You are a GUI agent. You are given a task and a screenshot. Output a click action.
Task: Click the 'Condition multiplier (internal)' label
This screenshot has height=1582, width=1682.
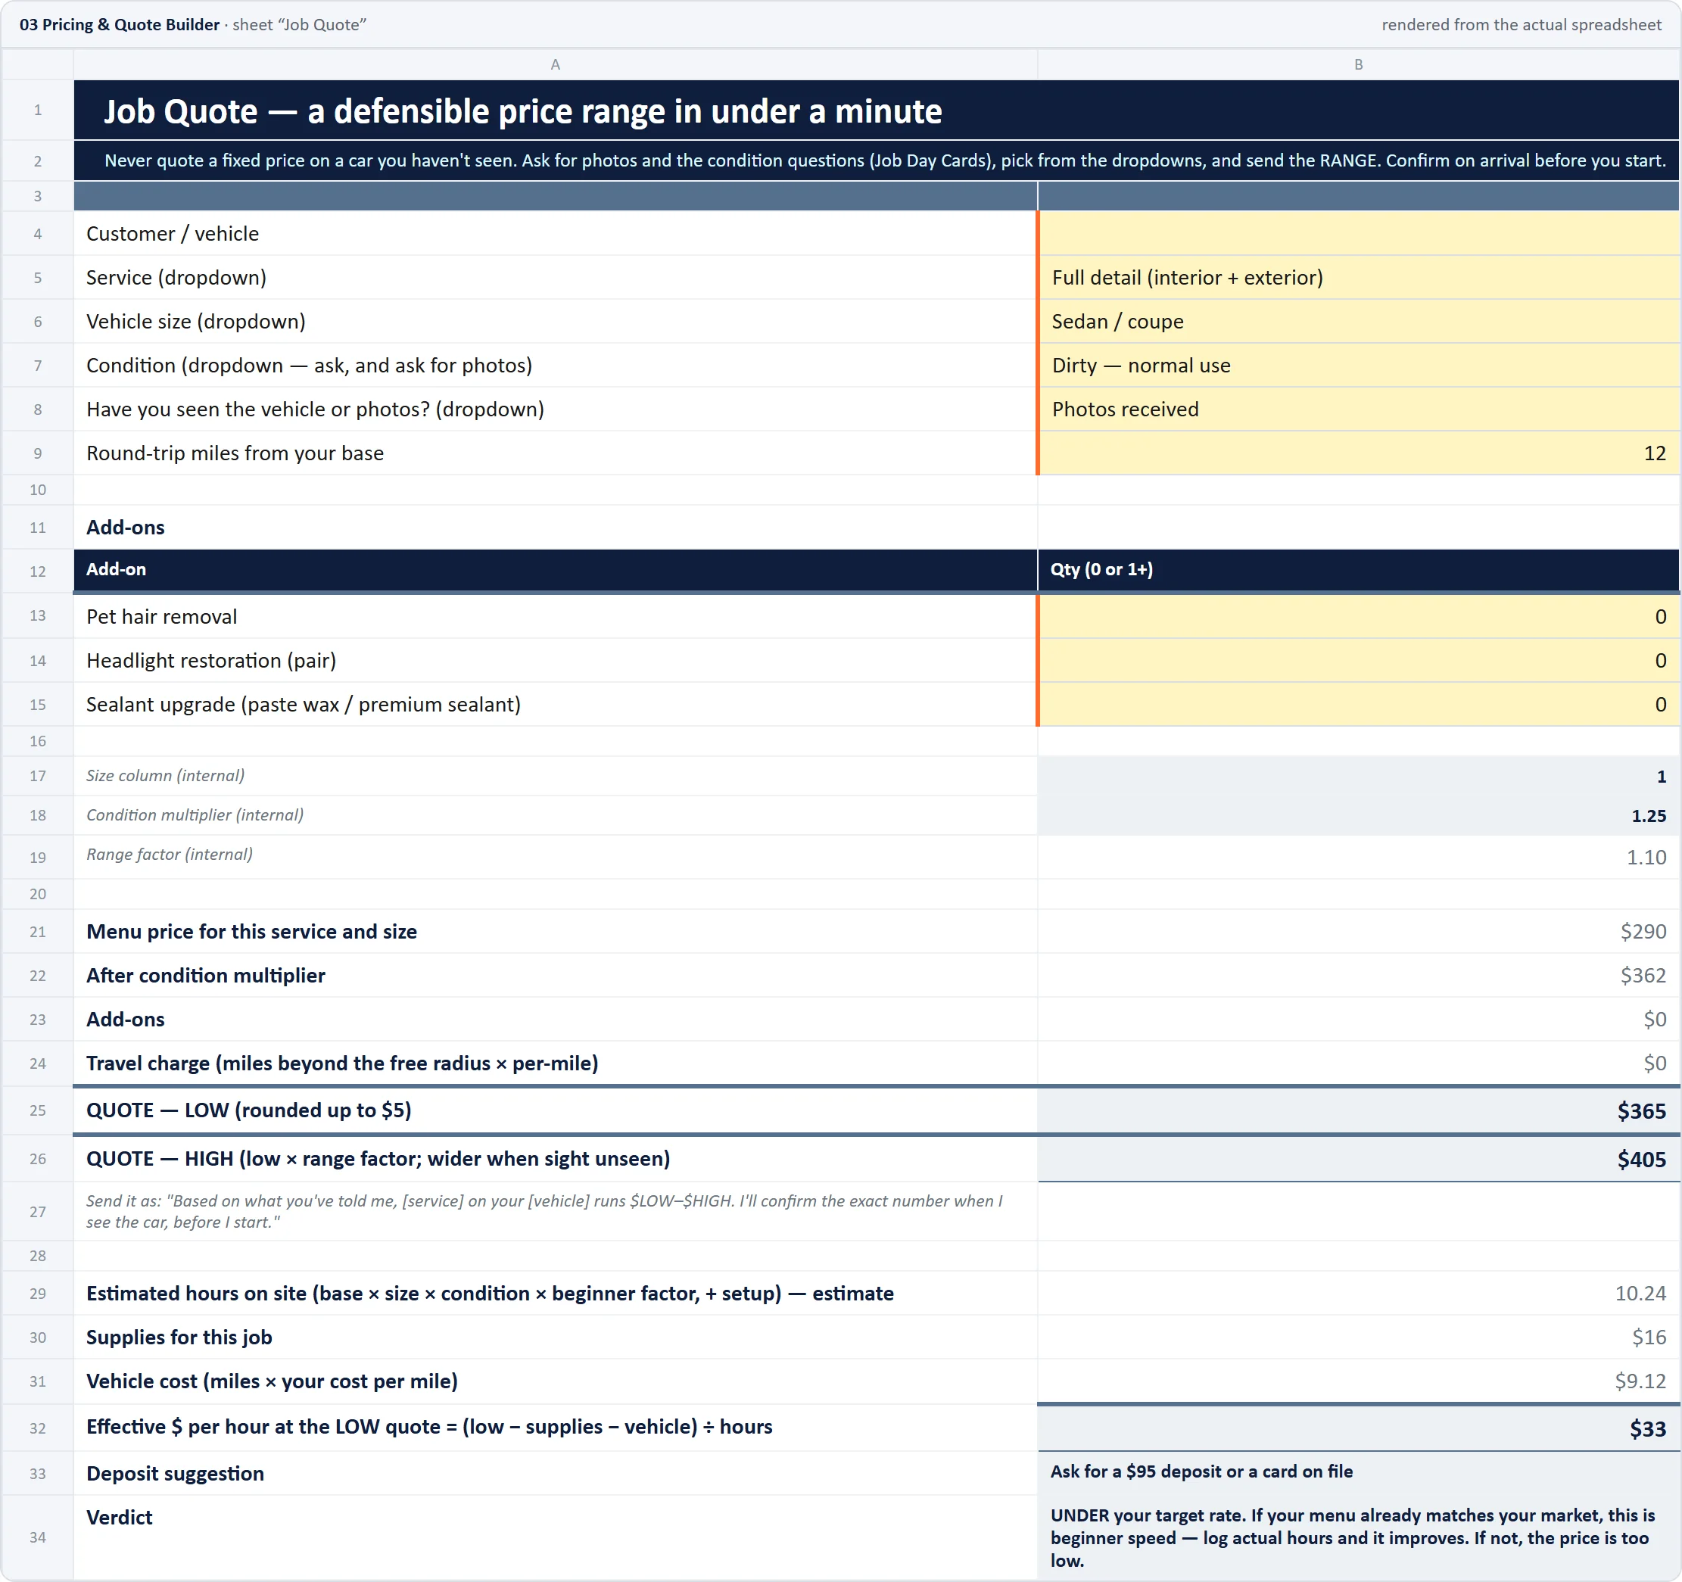tap(195, 814)
